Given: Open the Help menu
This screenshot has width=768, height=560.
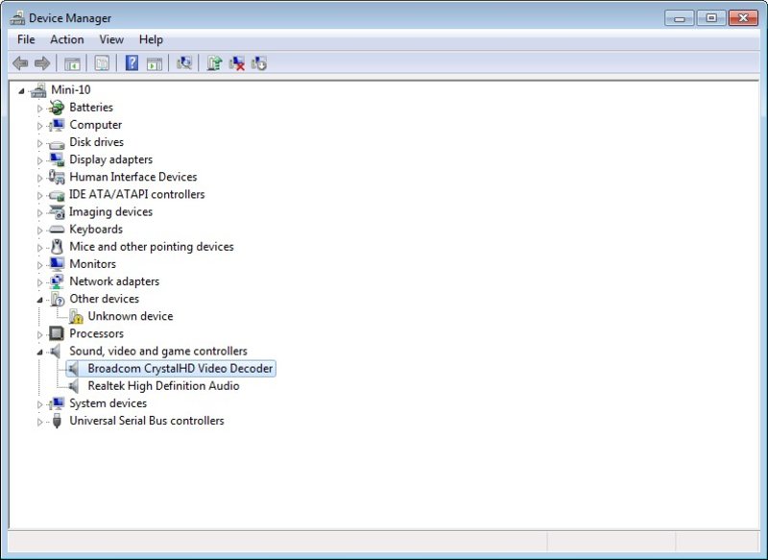Looking at the screenshot, I should click(x=151, y=39).
